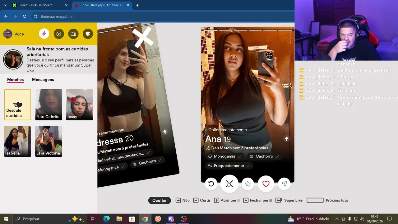Open the safety shield icon
The image size is (398, 224).
[88, 34]
